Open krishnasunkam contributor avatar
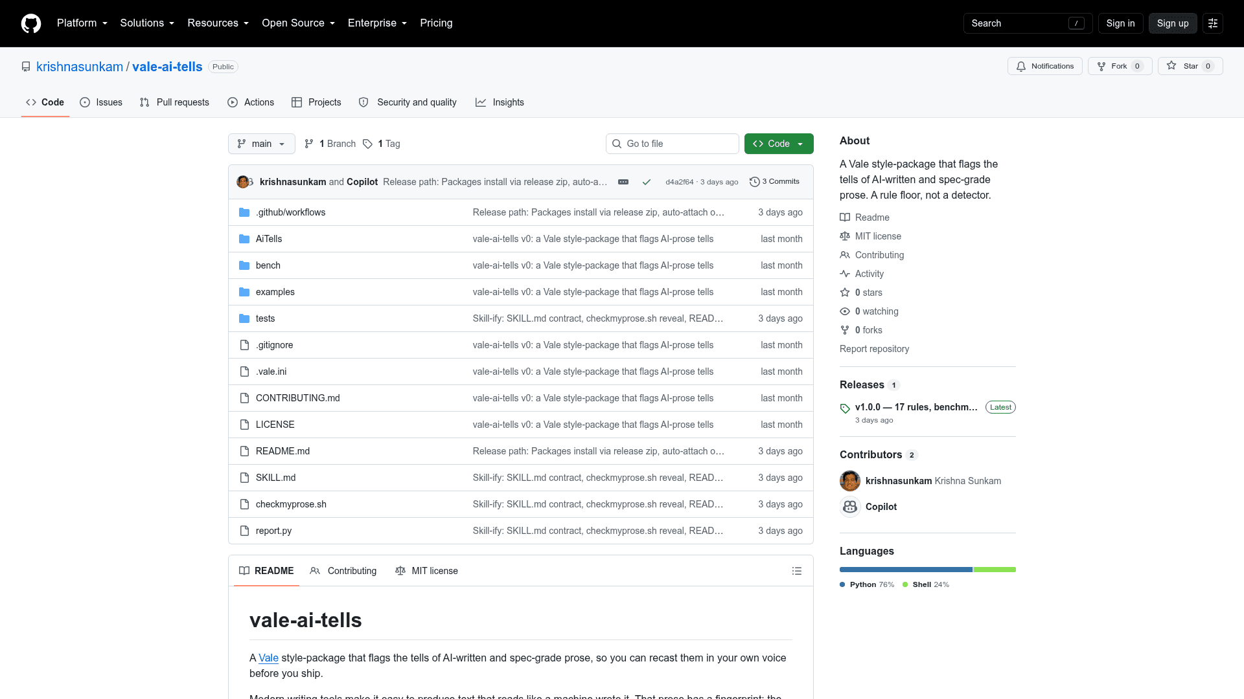Viewport: 1244px width, 699px height. pyautogui.click(x=850, y=481)
